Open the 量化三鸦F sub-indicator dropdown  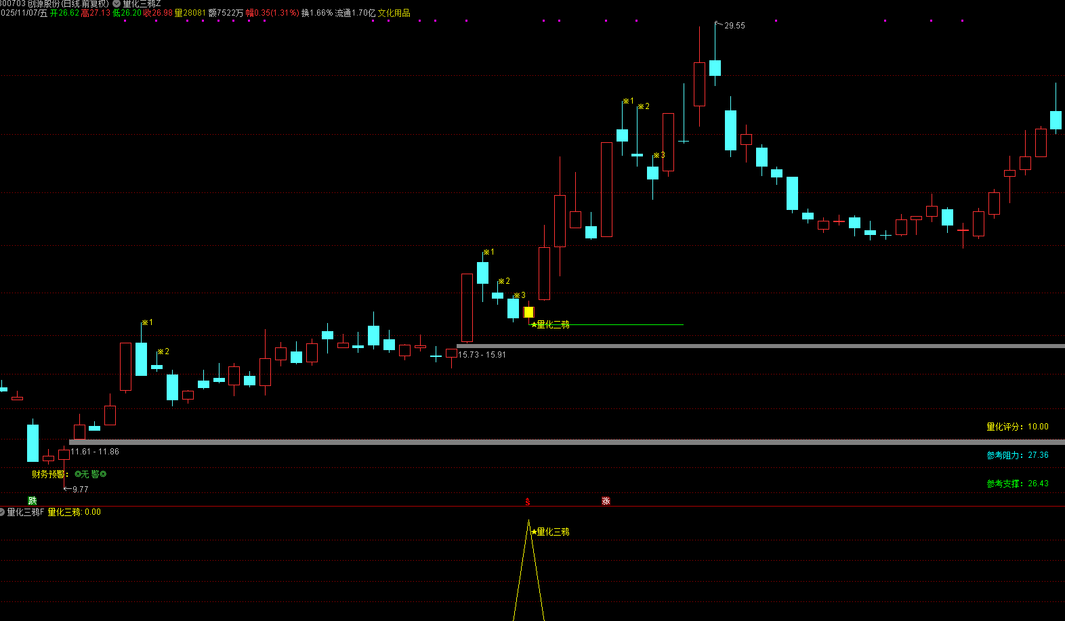[3, 512]
